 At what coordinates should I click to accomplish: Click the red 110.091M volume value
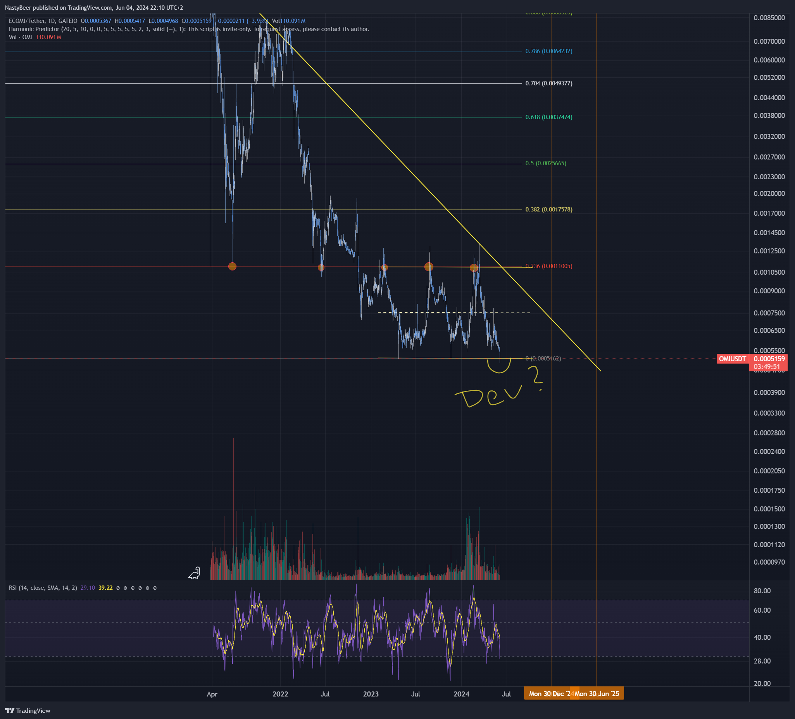tap(48, 37)
